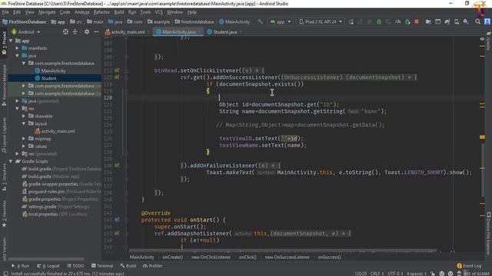Open the app run configuration dropdown
Screen dimensions: 492x276
pyautogui.click(x=281, y=21)
